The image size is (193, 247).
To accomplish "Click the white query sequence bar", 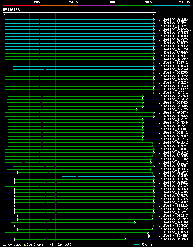I will click(x=80, y=12).
